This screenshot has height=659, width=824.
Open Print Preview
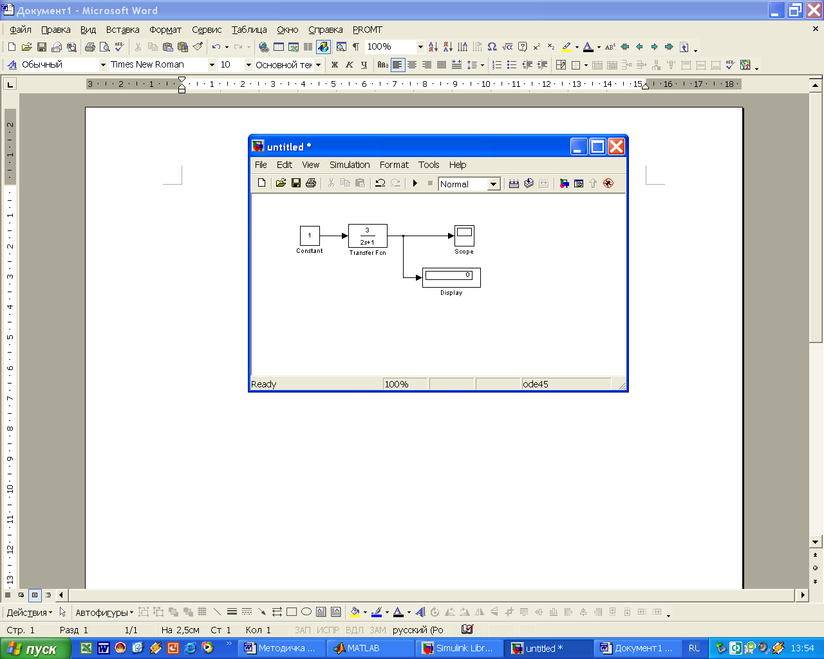pos(105,47)
